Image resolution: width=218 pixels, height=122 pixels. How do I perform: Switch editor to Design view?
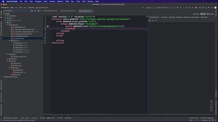[211, 14]
